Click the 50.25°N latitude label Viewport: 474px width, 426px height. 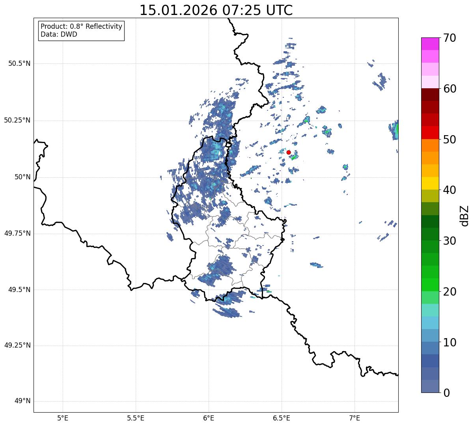pyautogui.click(x=17, y=120)
